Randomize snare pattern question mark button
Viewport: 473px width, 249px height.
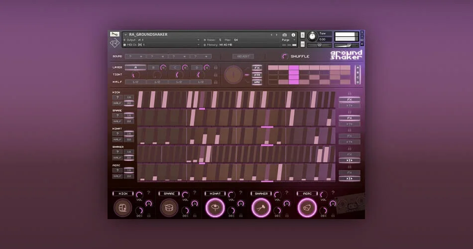(x=118, y=116)
